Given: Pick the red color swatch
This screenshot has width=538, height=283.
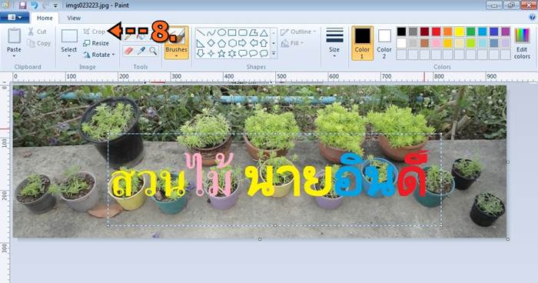Looking at the screenshot, I should tap(436, 32).
